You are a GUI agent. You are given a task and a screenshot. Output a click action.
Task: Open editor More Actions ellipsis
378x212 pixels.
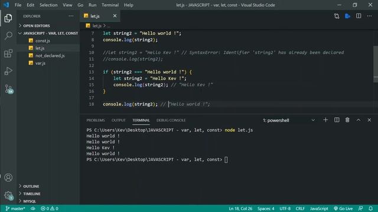tap(369, 16)
